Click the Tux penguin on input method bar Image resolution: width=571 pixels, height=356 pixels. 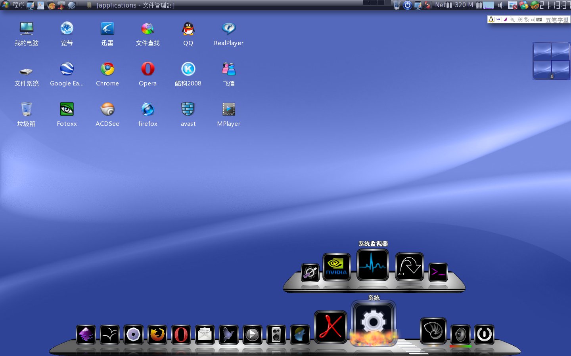tap(491, 19)
